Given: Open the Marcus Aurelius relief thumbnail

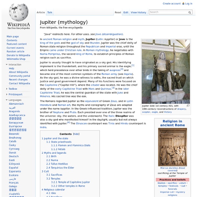Looking at the screenshot, I should (172, 147).
